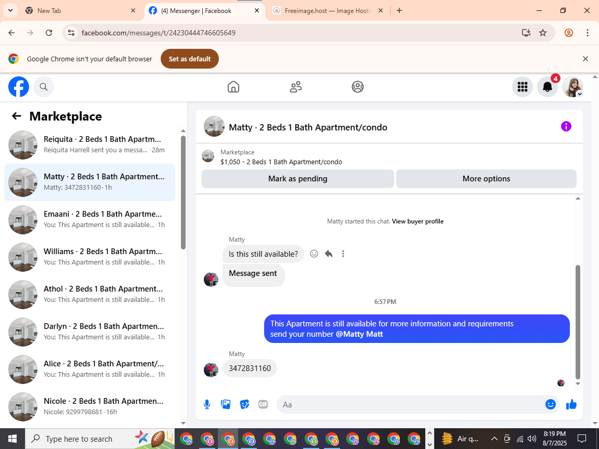Show hidden system tray icons chevron
This screenshot has width=599, height=449.
pos(494,439)
